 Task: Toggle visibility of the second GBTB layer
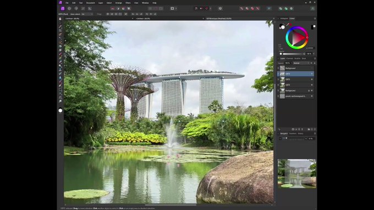click(312, 79)
